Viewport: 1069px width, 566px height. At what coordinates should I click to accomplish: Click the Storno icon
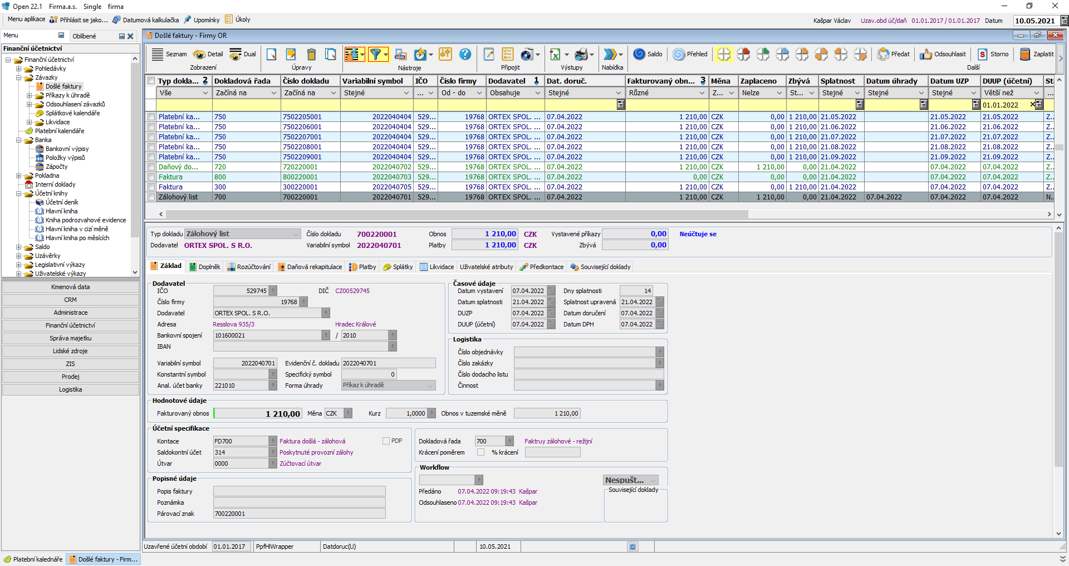(x=983, y=54)
